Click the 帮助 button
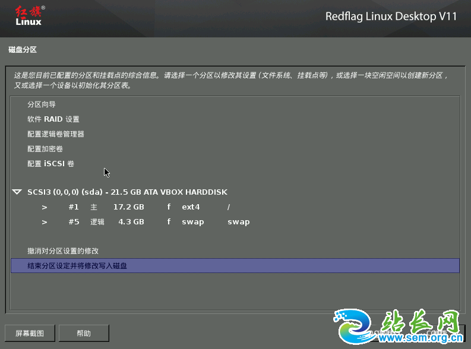The width and height of the screenshot is (471, 349). coord(84,333)
